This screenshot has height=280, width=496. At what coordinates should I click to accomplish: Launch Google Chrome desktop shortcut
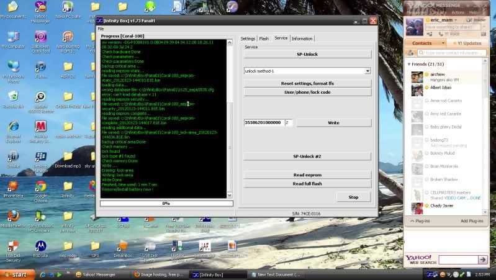tap(40, 191)
